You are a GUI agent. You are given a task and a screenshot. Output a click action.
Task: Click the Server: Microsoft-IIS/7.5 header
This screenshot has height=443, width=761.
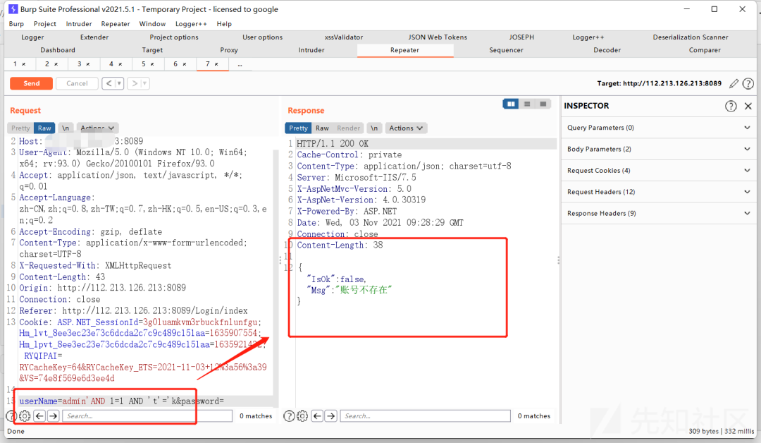(357, 177)
